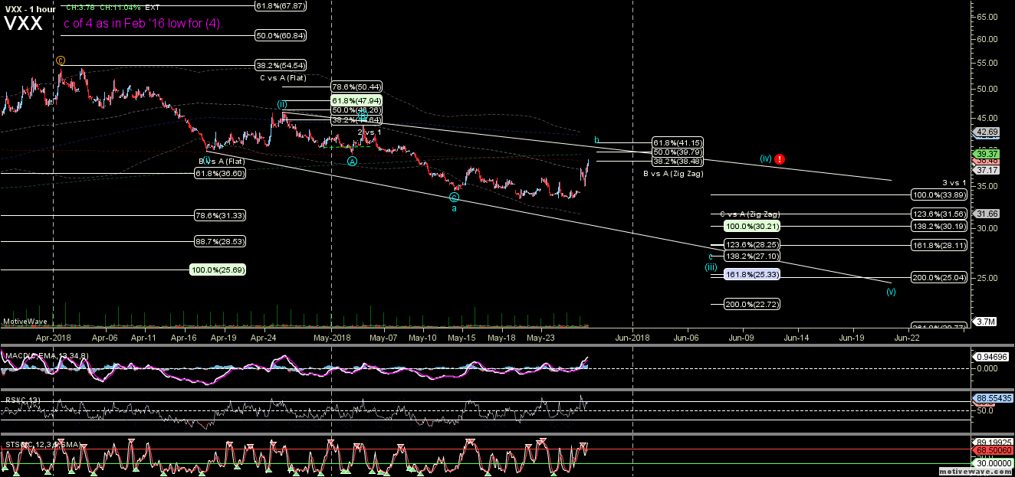Click the cyan (iii) wave label

click(x=711, y=267)
